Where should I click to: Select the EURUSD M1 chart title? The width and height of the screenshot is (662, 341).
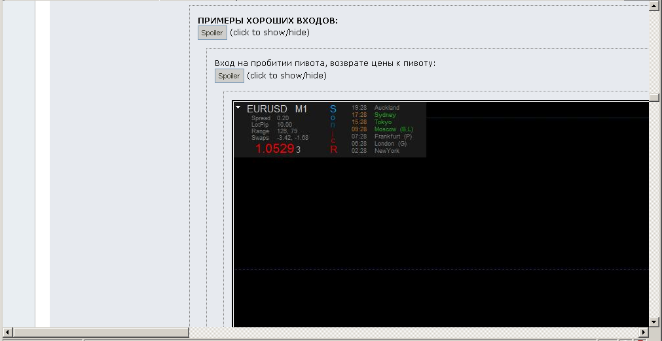point(277,109)
